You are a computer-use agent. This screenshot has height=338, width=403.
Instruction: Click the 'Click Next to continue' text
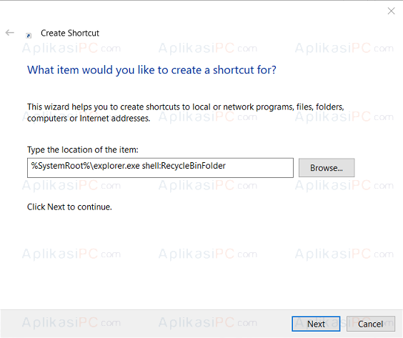(x=69, y=207)
